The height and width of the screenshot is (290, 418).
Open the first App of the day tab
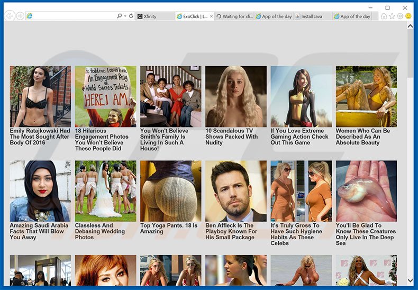[x=274, y=16]
